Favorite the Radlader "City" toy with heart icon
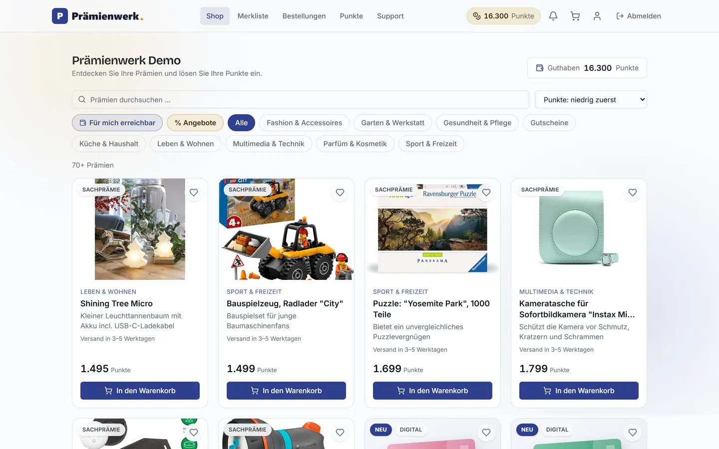 pyautogui.click(x=340, y=193)
